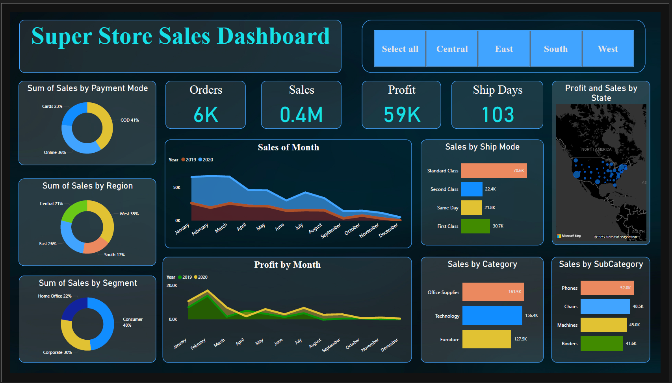Select the Microsoft Corporation copyright notice

(615, 237)
